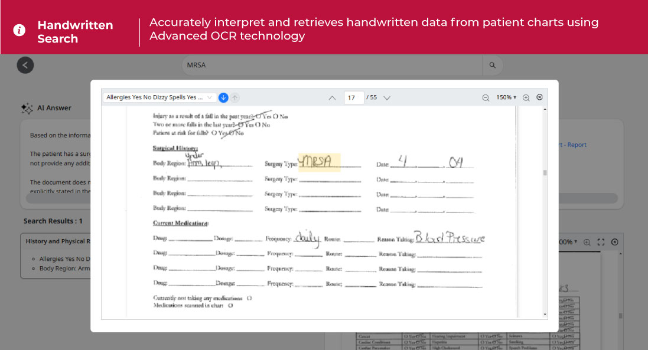The image size is (648, 350).
Task: Click the MRSA search input box
Action: coord(331,66)
